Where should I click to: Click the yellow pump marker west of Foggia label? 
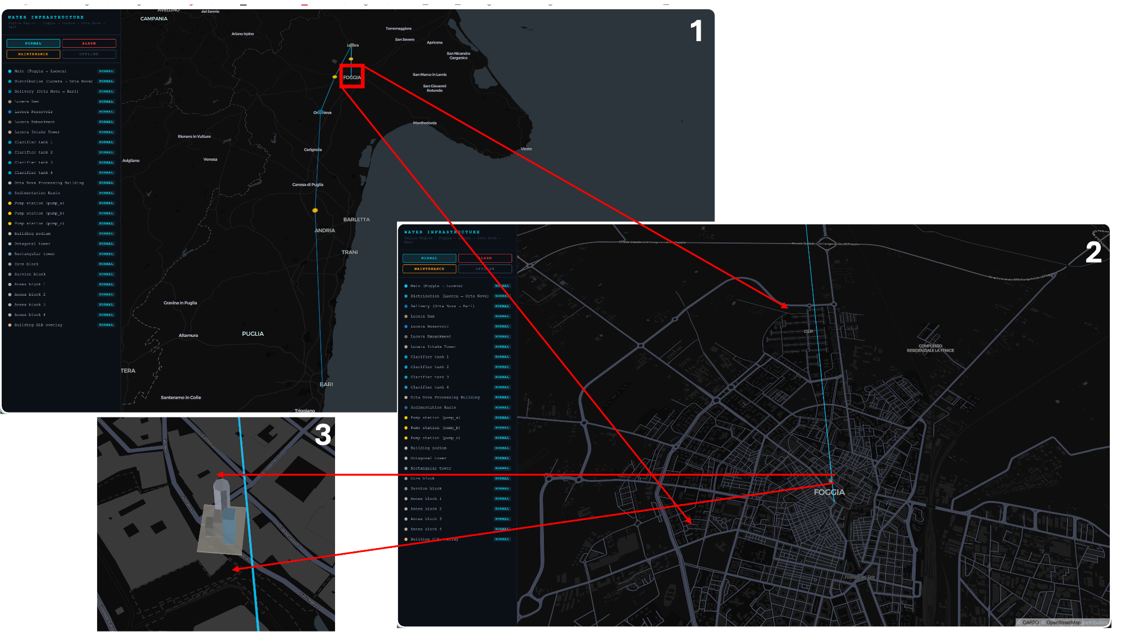coord(334,77)
